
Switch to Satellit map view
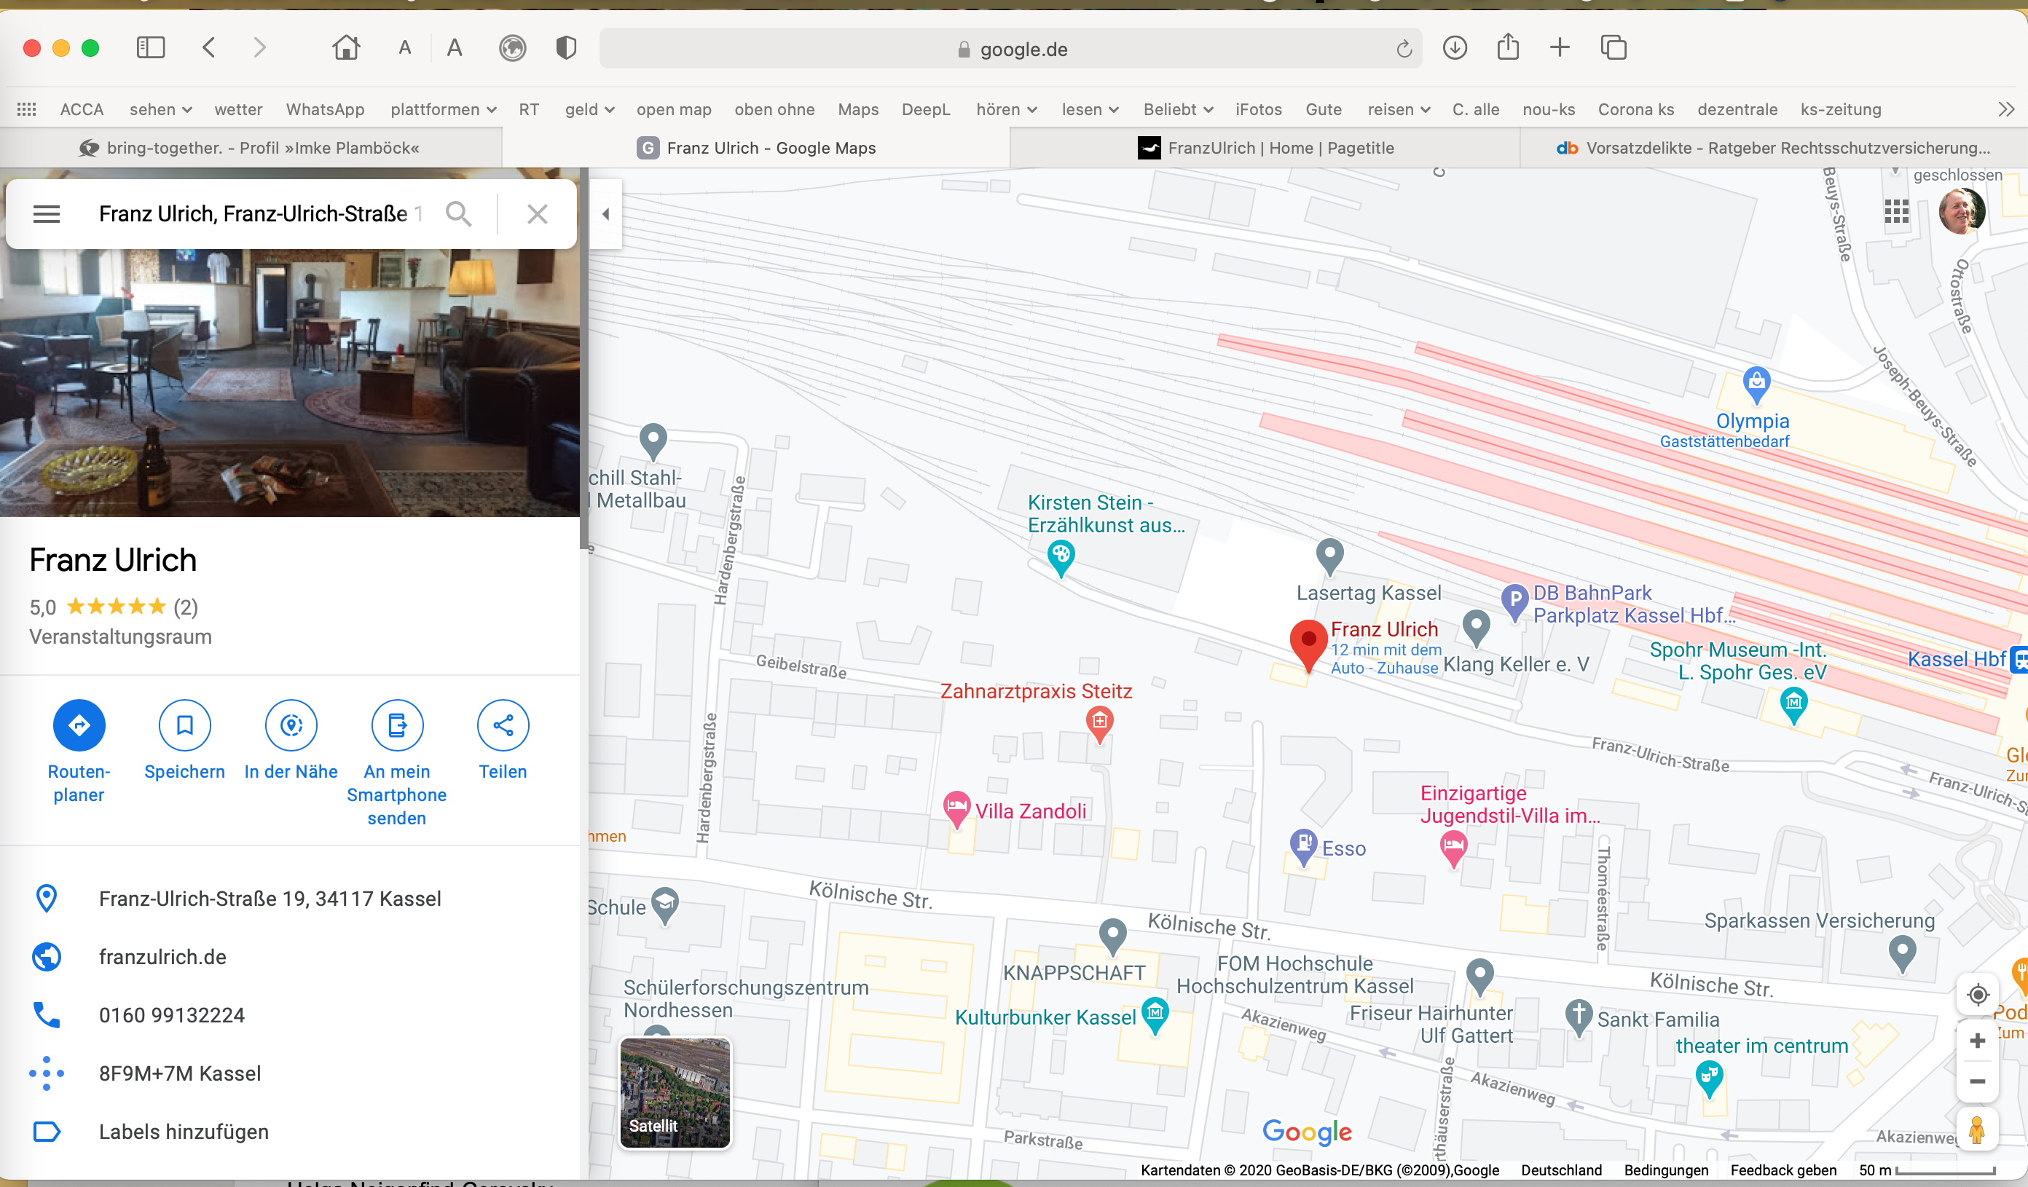click(675, 1092)
